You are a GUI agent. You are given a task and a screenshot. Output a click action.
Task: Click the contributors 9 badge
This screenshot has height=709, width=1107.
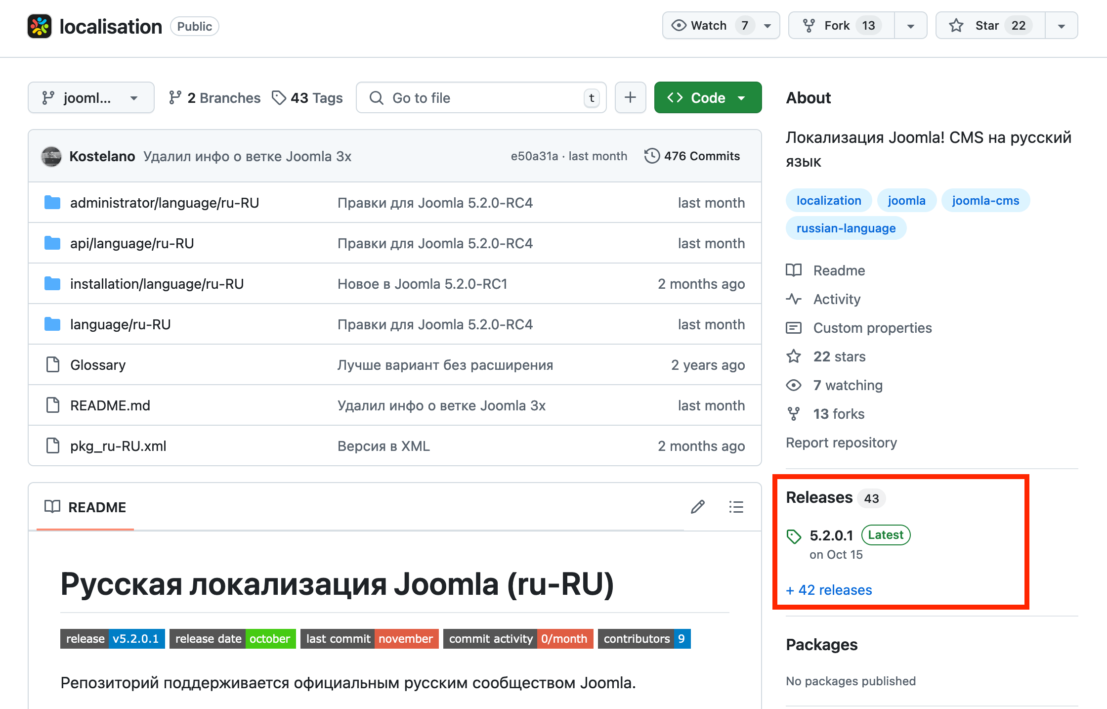tap(644, 639)
